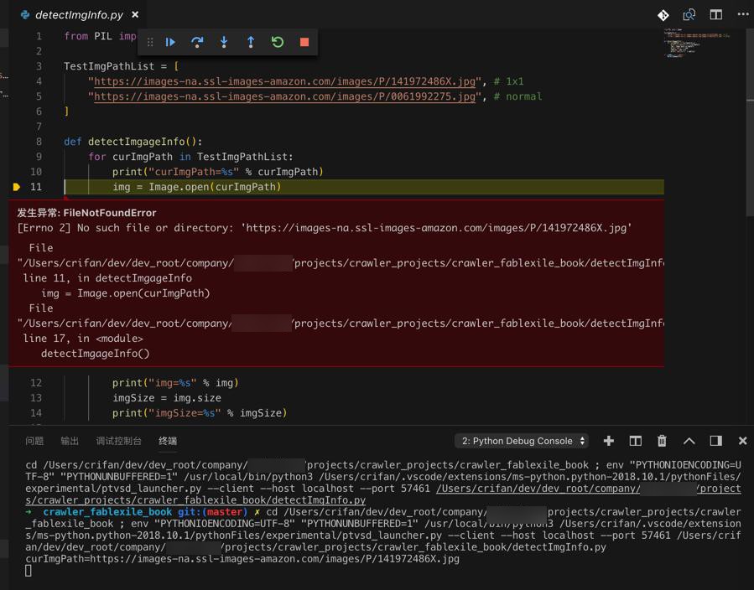This screenshot has width=754, height=590.
Task: Click 'line 11, in detectImgageInfo' traceback text
Action: (107, 278)
